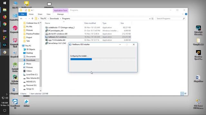Click the Search Programs field
The image size is (206, 115).
[171, 19]
